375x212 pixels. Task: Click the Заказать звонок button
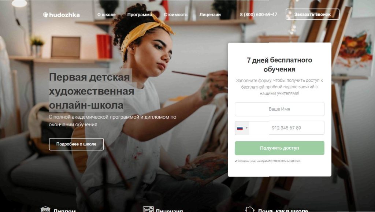[x=312, y=14]
